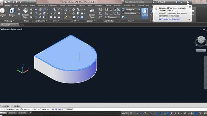Activate the Smooth Object mesh tool
Screen dimensions: 207x116
(26, 13)
